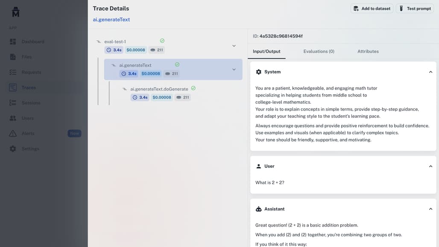
Task: Click the Alerts warning triangle icon
Action: click(13, 134)
